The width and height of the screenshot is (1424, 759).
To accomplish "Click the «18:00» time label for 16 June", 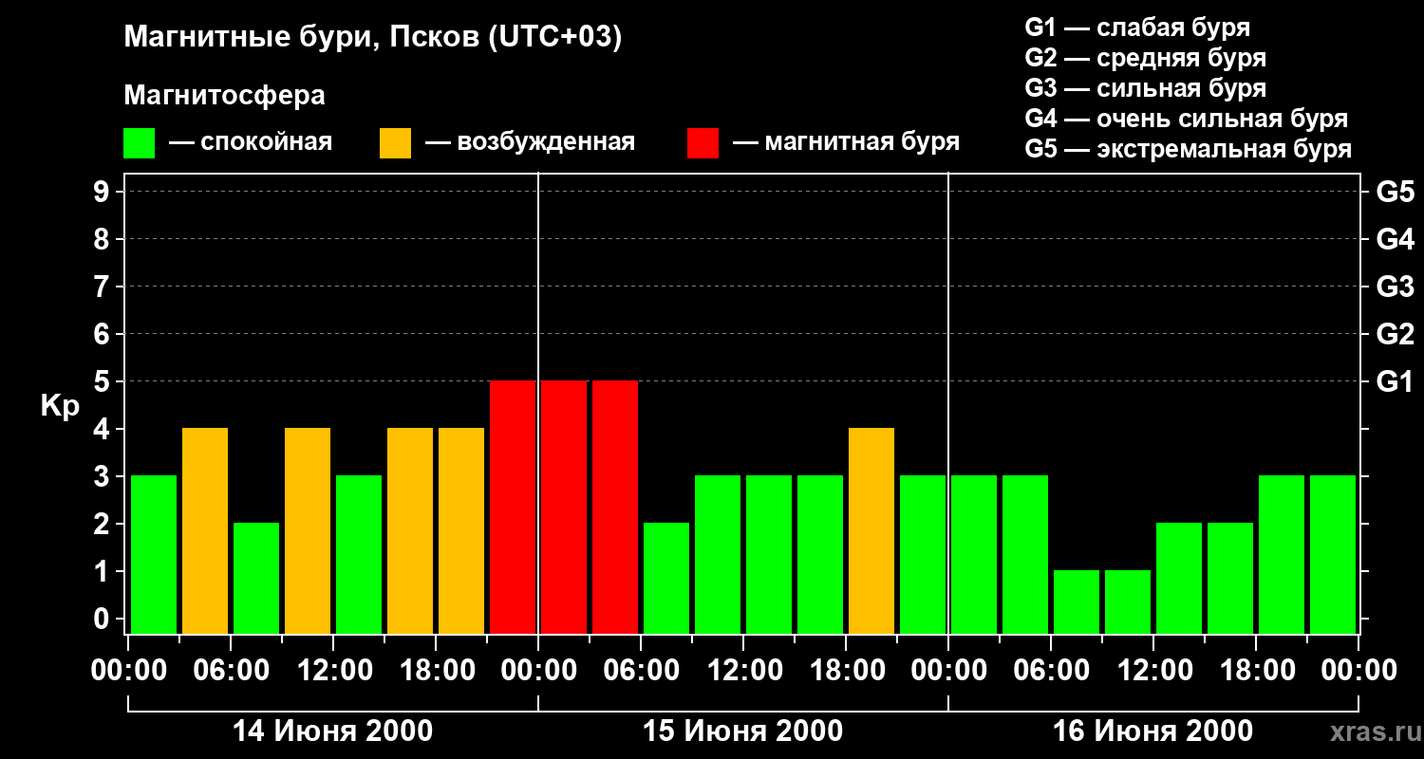I will click(1256, 671).
